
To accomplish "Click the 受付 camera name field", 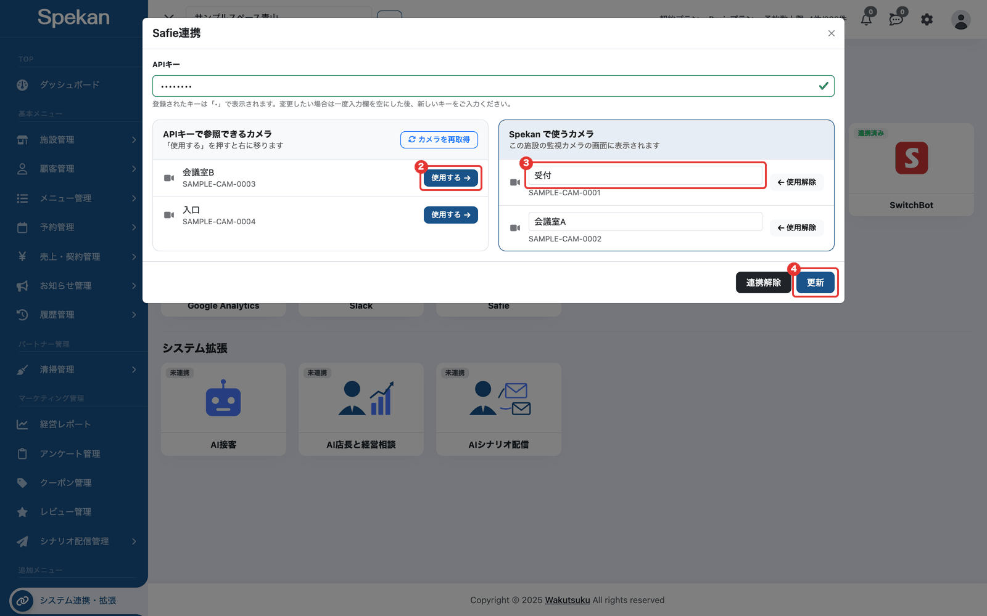I will pyautogui.click(x=645, y=176).
